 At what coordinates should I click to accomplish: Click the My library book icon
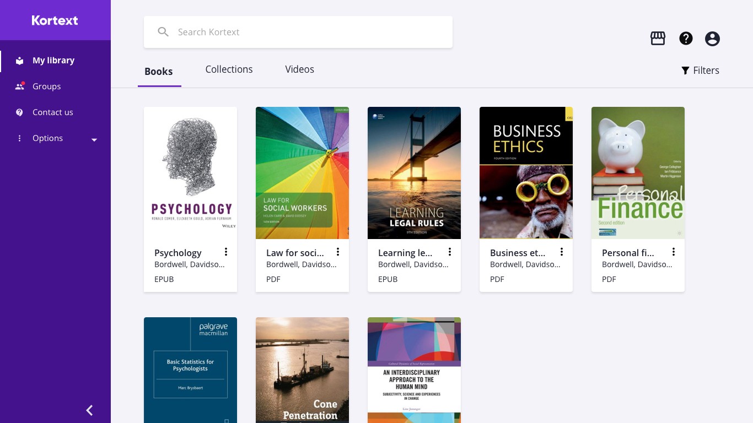(x=20, y=61)
